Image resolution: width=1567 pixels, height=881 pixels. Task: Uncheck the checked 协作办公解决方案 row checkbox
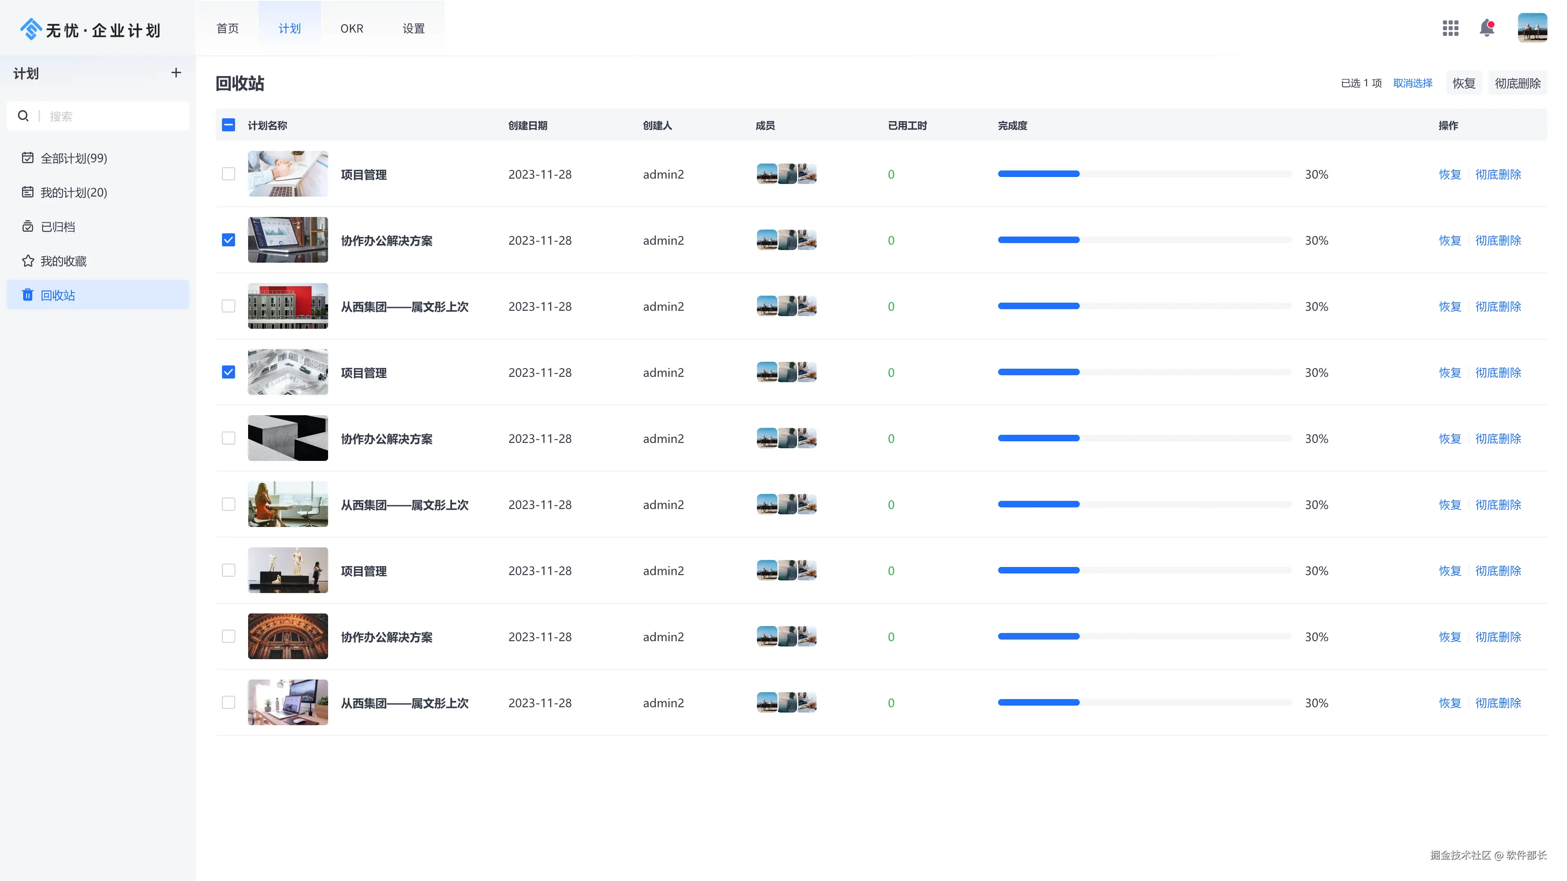click(229, 240)
